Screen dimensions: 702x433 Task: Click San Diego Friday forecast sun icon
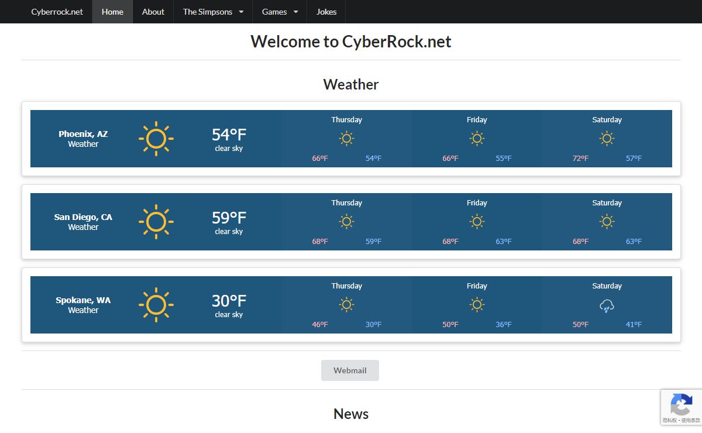point(477,222)
